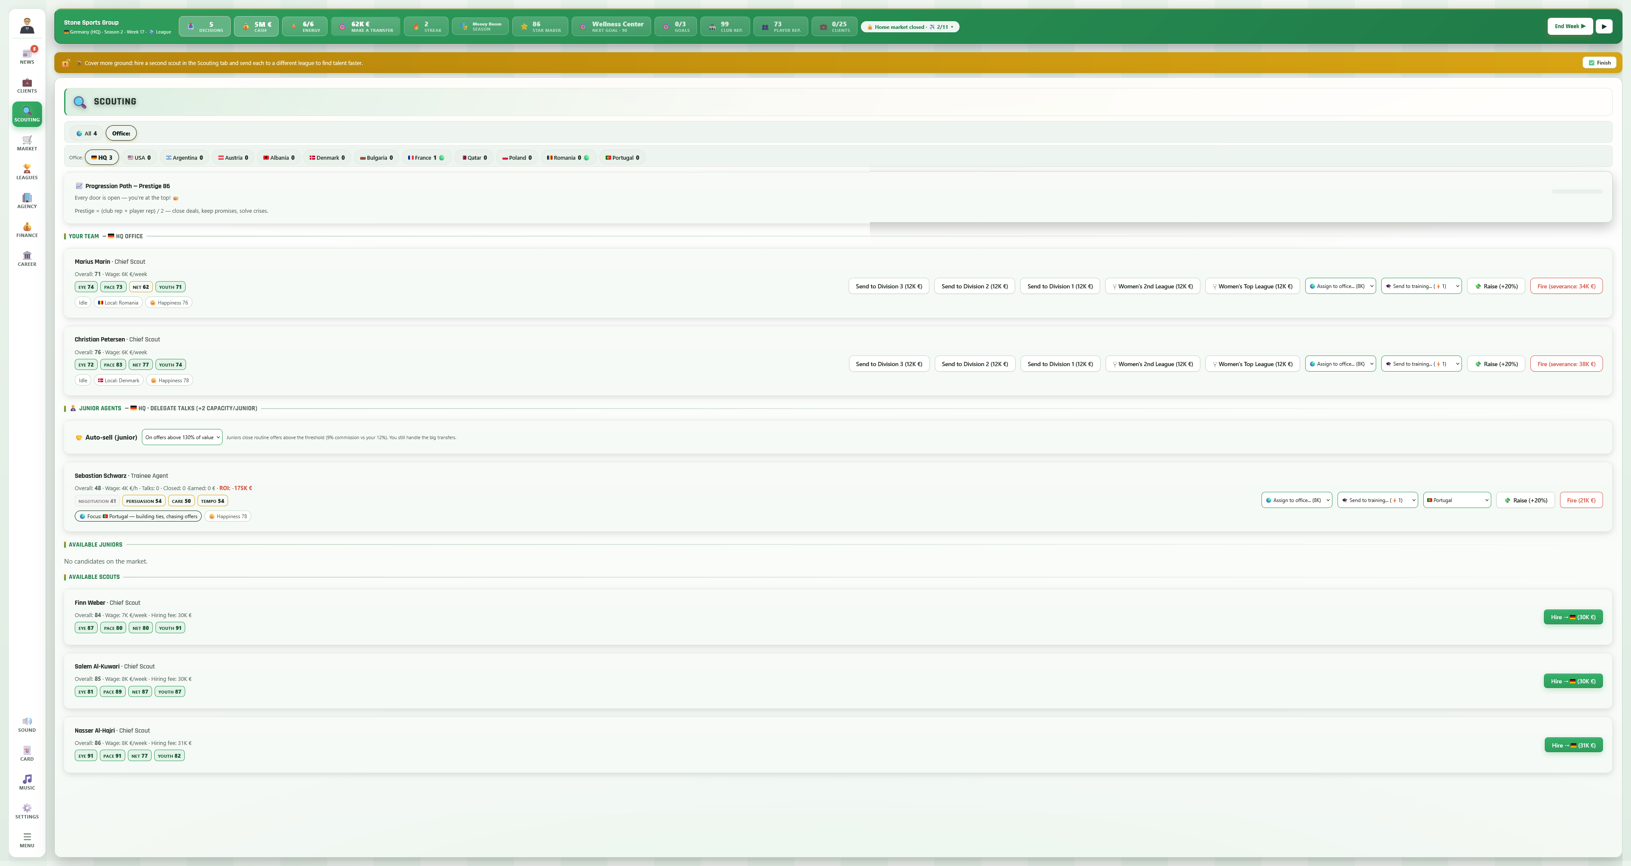Open the Auto-sell junior threshold dropdown

pos(182,437)
